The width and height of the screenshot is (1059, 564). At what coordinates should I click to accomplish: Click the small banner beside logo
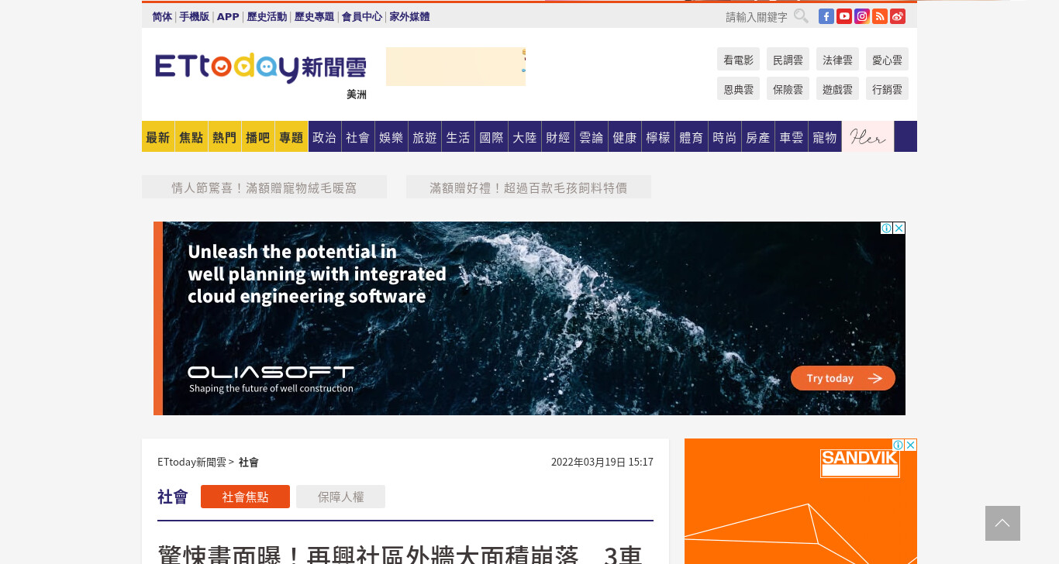456,67
